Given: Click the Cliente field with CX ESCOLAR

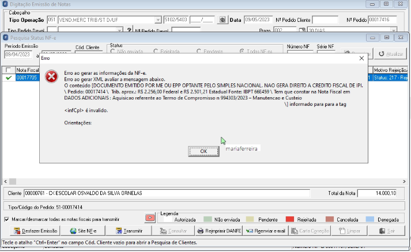Looking at the screenshot, I should 167,193.
